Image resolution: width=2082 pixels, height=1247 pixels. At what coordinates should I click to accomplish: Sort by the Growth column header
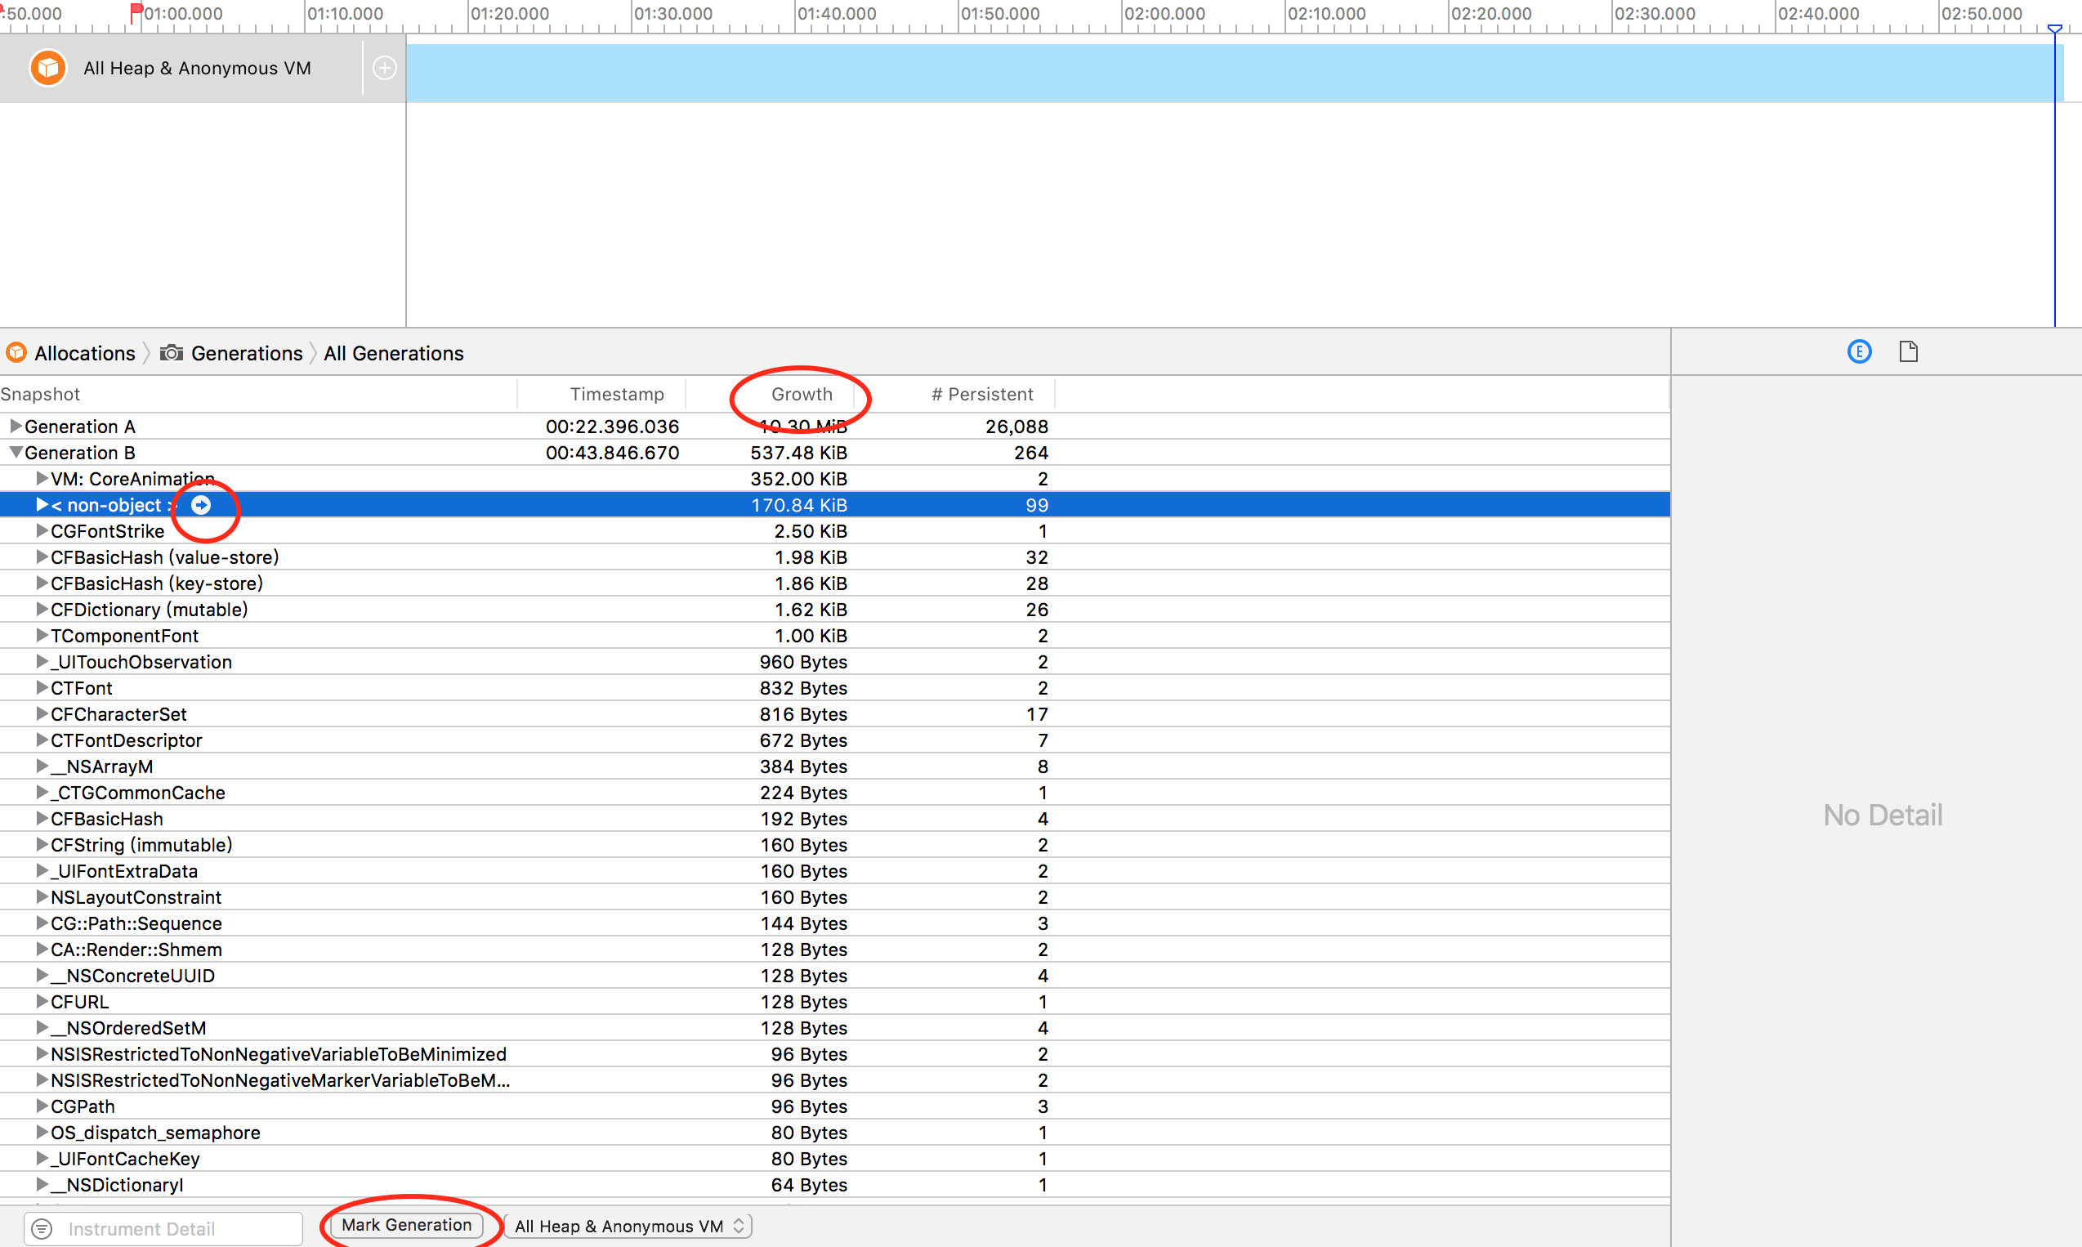802,394
